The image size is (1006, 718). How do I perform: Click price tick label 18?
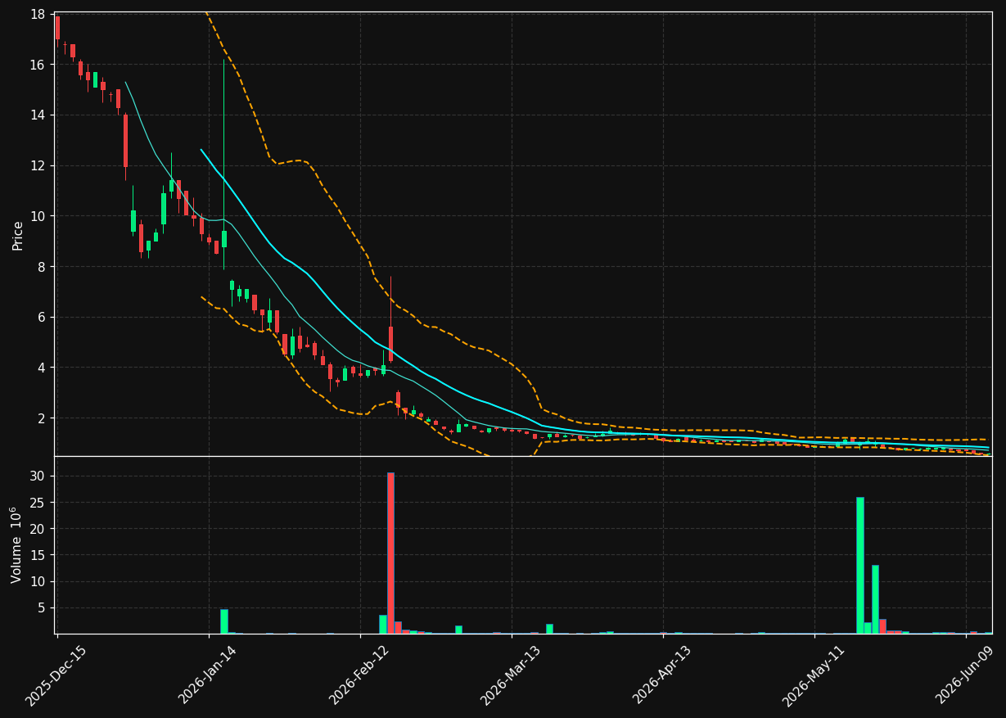pyautogui.click(x=38, y=14)
